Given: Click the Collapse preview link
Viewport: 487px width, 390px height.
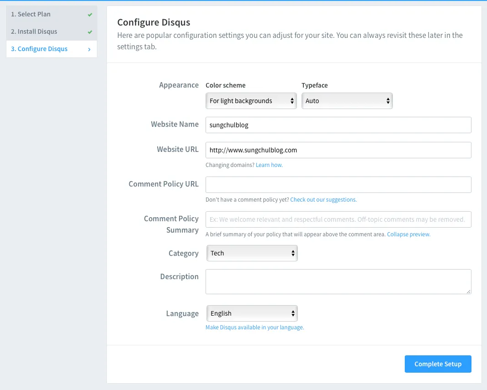Looking at the screenshot, I should click(408, 234).
